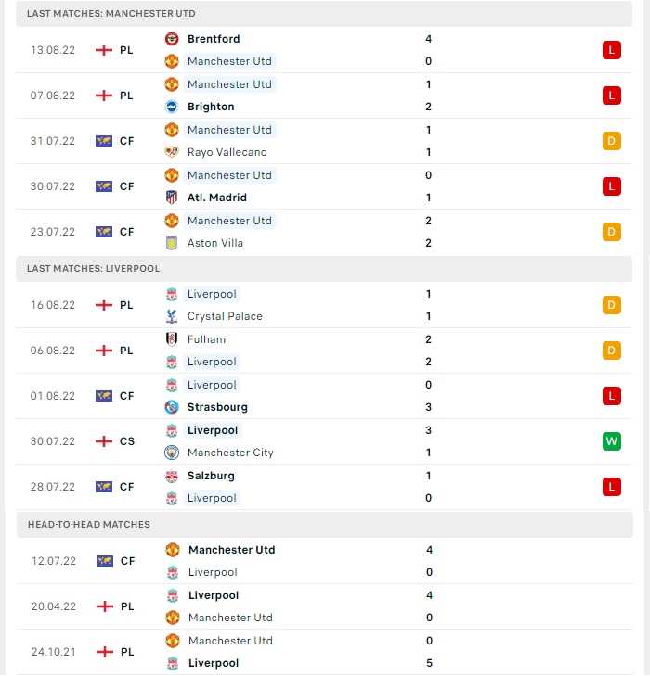
Task: Click the Manchester City crest icon
Action: (x=172, y=453)
